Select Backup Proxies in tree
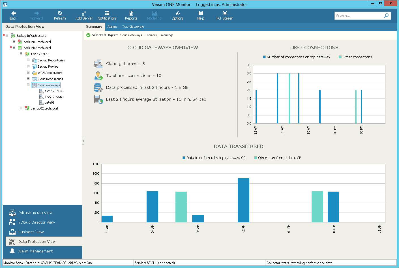Viewport: 399px width, 268px height. coord(48,67)
